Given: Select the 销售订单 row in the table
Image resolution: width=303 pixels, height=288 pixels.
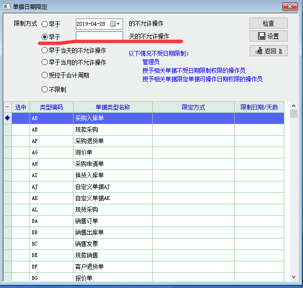Looking at the screenshot, I should tap(113, 221).
